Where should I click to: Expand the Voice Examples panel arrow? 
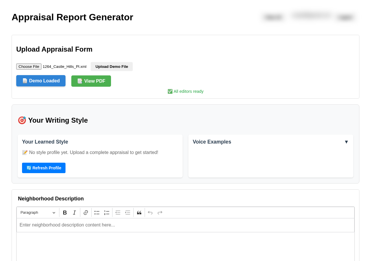click(346, 142)
